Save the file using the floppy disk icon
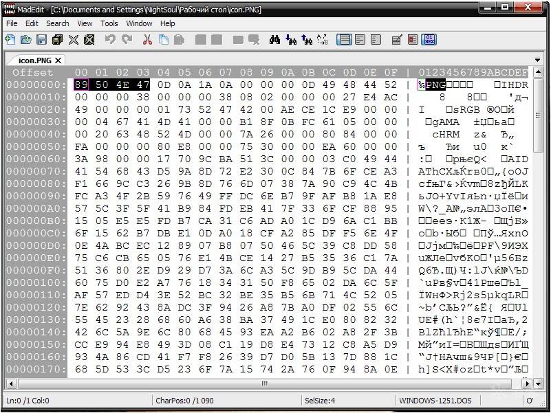Screen dimensions: 551x413 (x=41, y=40)
